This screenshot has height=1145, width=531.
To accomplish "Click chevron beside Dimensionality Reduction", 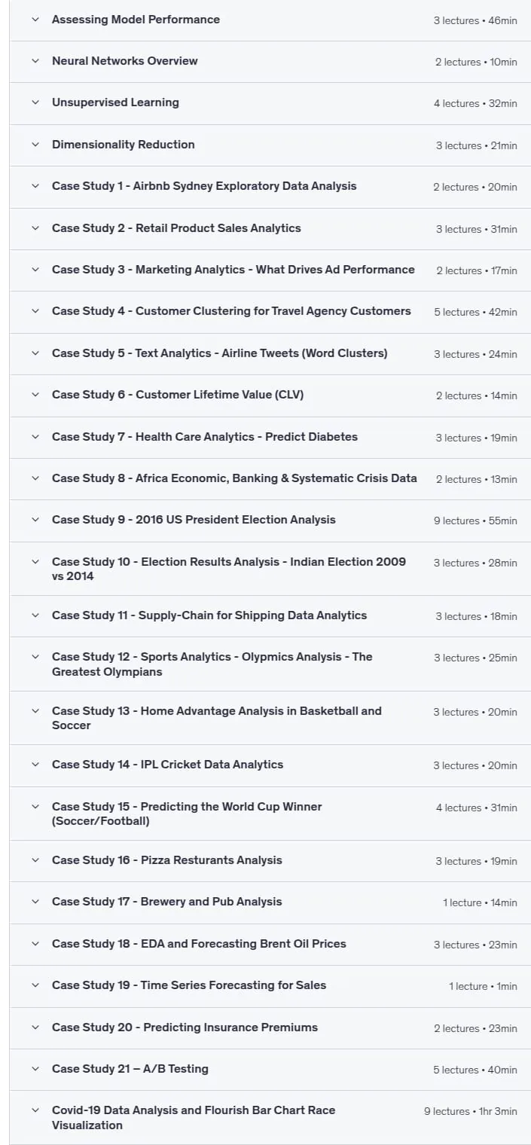I will point(35,145).
